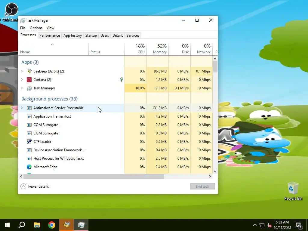Sort processes by Disk column
308x231 pixels.
click(x=180, y=49)
